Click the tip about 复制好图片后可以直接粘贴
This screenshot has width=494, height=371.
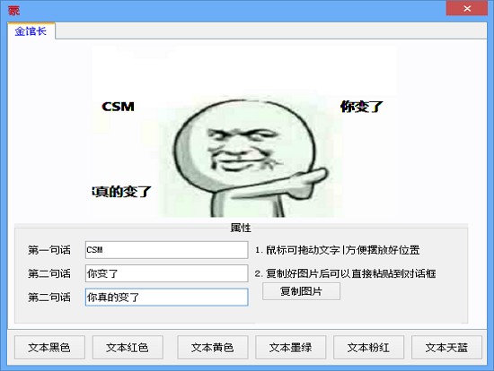tap(345, 273)
